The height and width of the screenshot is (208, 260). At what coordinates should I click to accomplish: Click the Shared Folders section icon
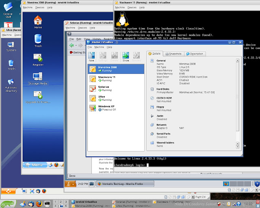[x=152, y=143]
